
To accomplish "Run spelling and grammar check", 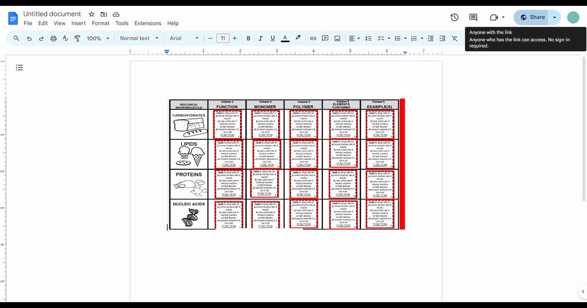I will (66, 38).
